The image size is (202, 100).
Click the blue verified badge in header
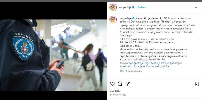click(x=133, y=7)
